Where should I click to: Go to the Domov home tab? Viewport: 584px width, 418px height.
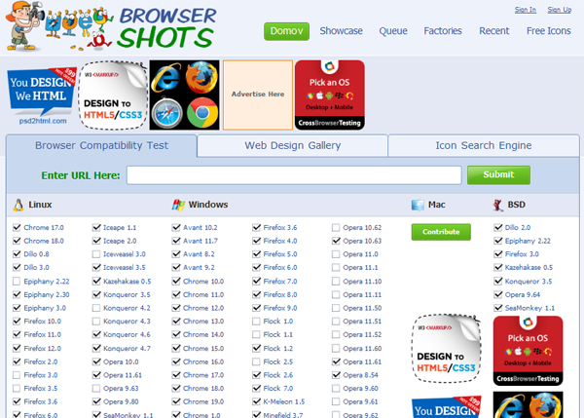click(x=286, y=31)
